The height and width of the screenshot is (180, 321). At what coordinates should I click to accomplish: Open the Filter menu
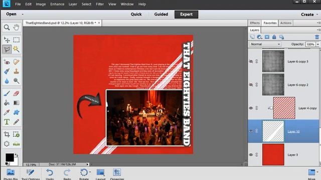(100, 4)
